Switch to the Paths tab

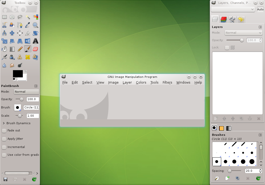(x=232, y=19)
